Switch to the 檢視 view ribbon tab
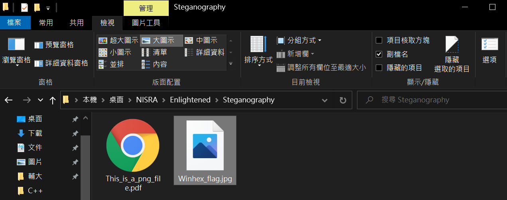The image size is (507, 200). [107, 23]
